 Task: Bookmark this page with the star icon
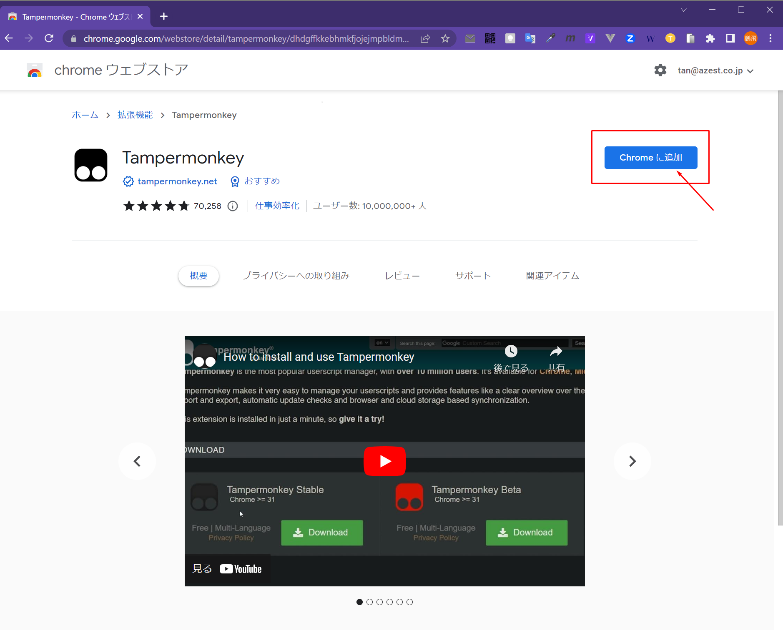445,39
